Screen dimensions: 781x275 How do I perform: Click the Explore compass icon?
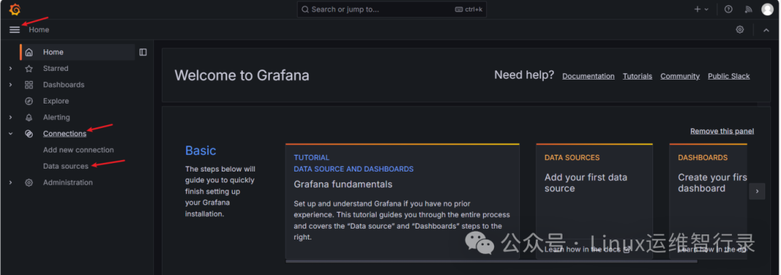pyautogui.click(x=29, y=101)
